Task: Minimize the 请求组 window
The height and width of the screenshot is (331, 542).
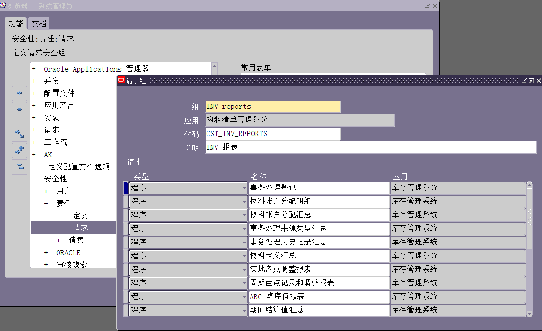Action: click(524, 81)
